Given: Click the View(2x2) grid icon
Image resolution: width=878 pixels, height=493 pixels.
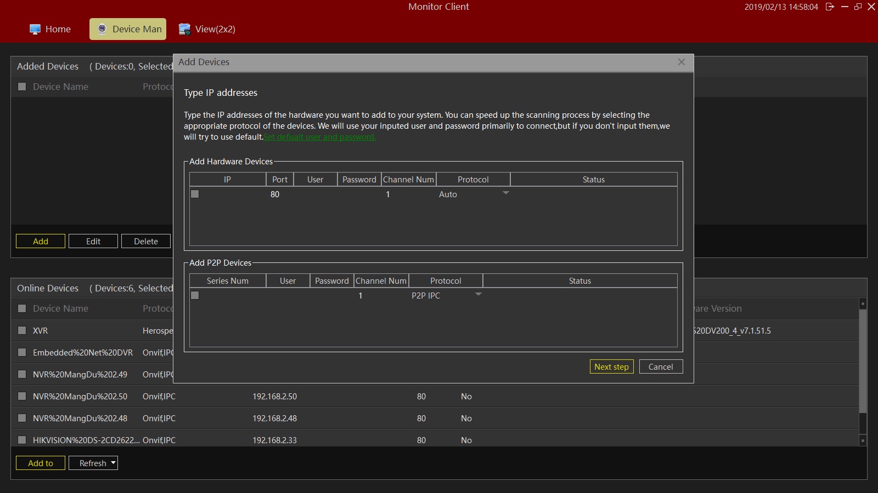Looking at the screenshot, I should 185,29.
